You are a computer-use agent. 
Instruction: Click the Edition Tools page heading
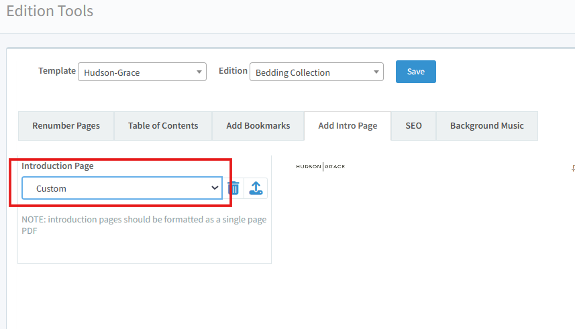(50, 11)
